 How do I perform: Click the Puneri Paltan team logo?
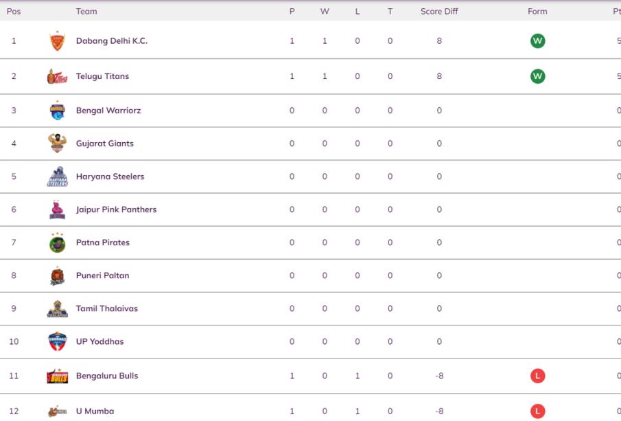pos(58,275)
